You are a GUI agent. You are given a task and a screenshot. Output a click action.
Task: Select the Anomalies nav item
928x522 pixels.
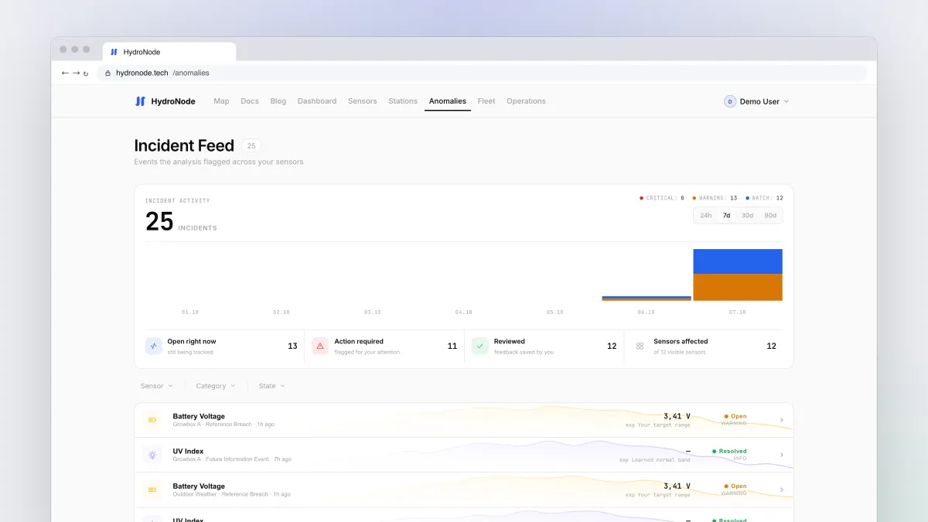point(448,101)
